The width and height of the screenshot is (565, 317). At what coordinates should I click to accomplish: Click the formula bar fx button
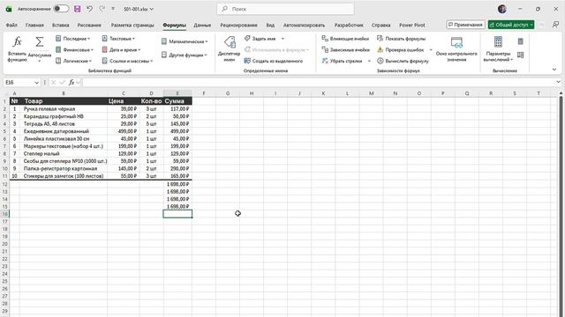tap(72, 82)
